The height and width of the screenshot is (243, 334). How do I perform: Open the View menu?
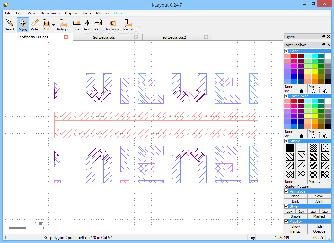click(31, 13)
